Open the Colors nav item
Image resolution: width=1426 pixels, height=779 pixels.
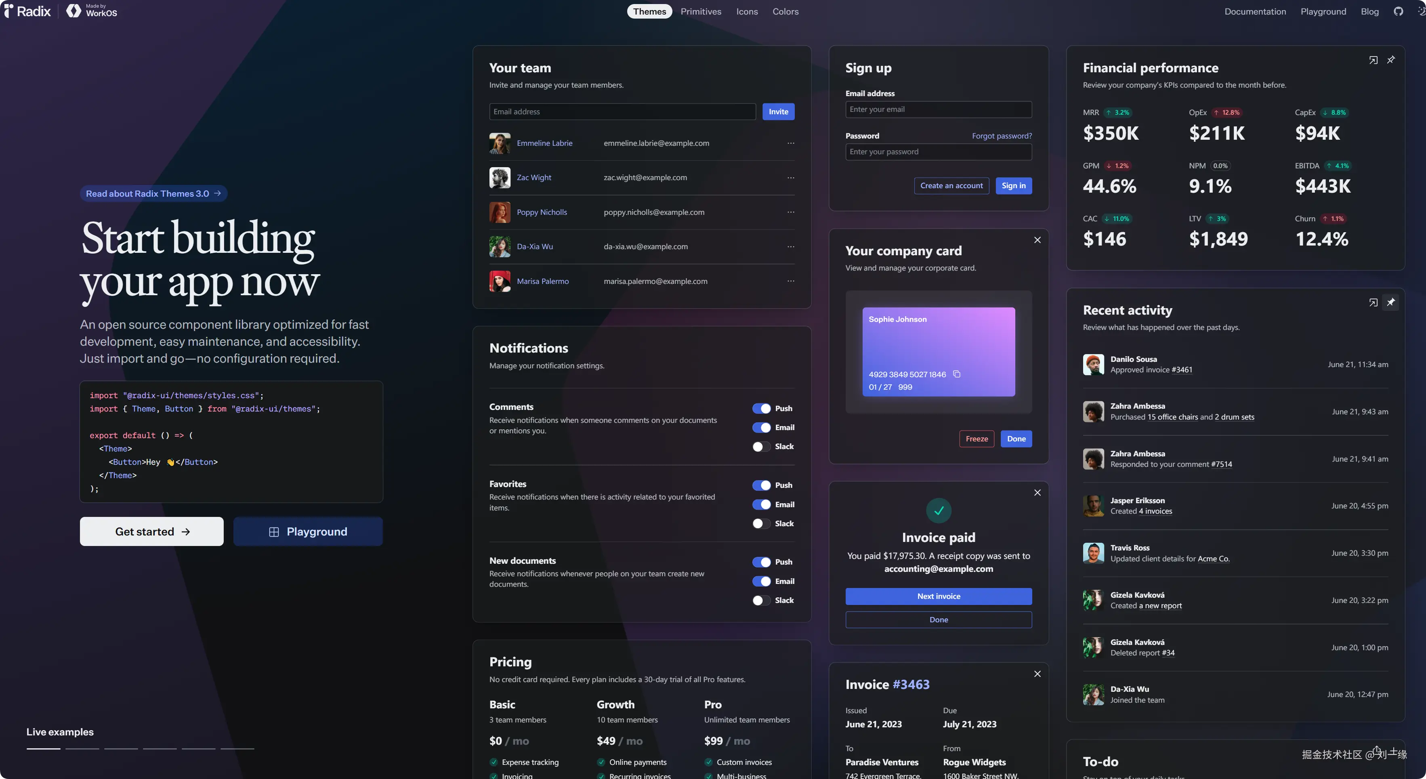pos(785,12)
